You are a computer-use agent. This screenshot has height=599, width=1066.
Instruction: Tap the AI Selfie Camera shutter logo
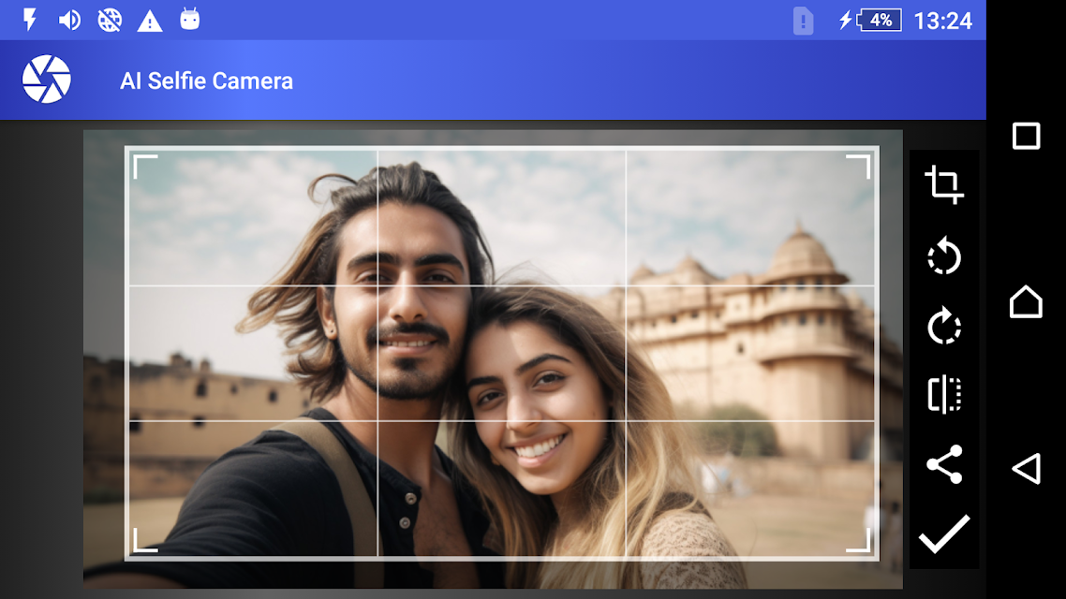pyautogui.click(x=46, y=80)
